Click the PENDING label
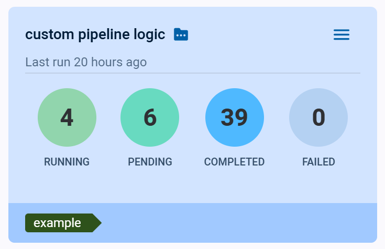 [x=150, y=162]
